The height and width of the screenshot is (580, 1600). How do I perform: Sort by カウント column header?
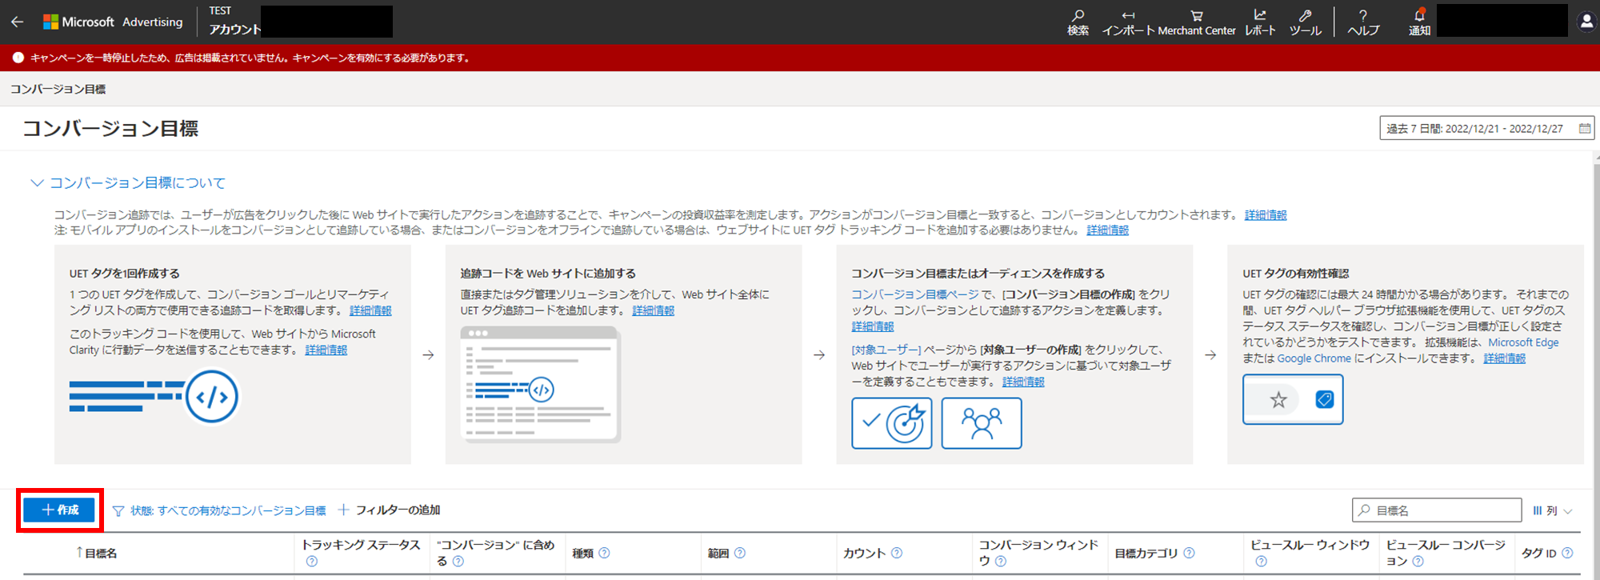point(864,553)
